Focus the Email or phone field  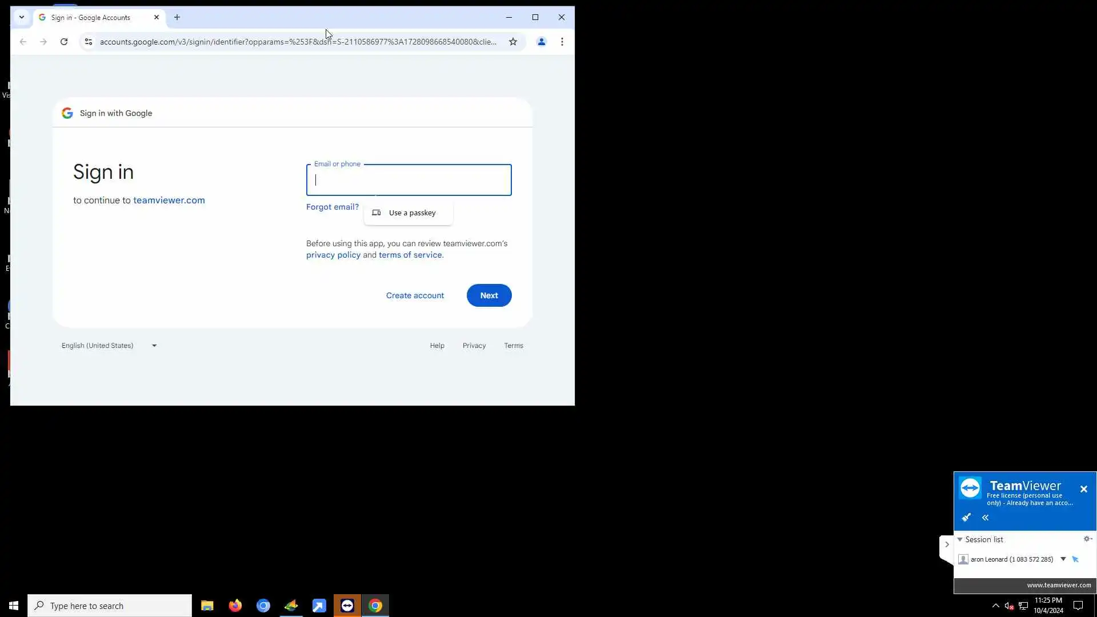coord(409,181)
